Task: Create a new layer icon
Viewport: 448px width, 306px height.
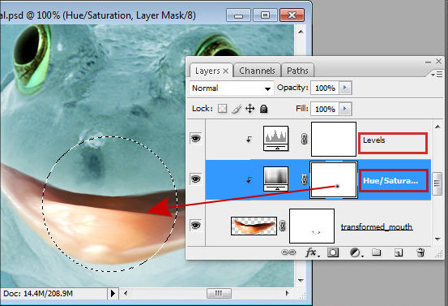Action: pyautogui.click(x=399, y=252)
